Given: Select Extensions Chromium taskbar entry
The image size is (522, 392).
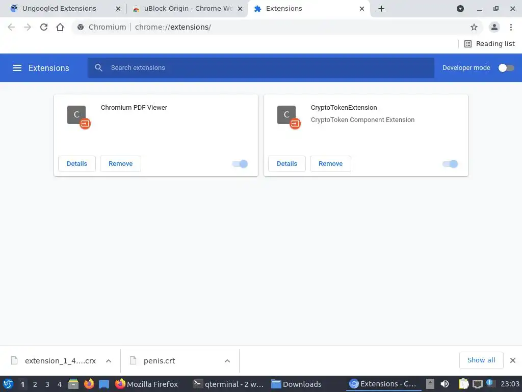Looking at the screenshot, I should [x=383, y=384].
